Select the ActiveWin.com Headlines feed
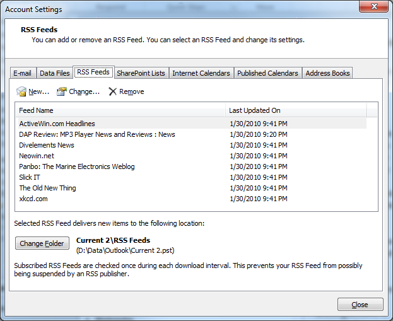This screenshot has width=393, height=321. pyautogui.click(x=192, y=124)
